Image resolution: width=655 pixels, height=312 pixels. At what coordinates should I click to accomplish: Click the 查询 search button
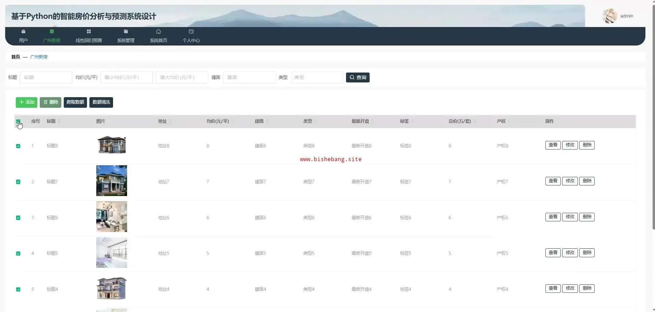click(358, 77)
